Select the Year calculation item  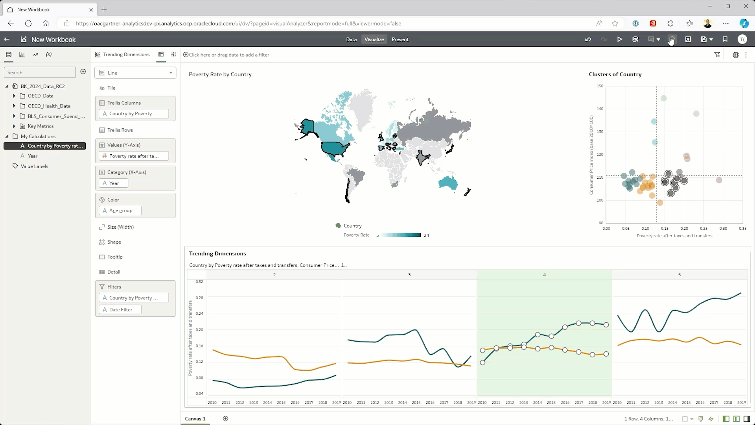(x=33, y=156)
